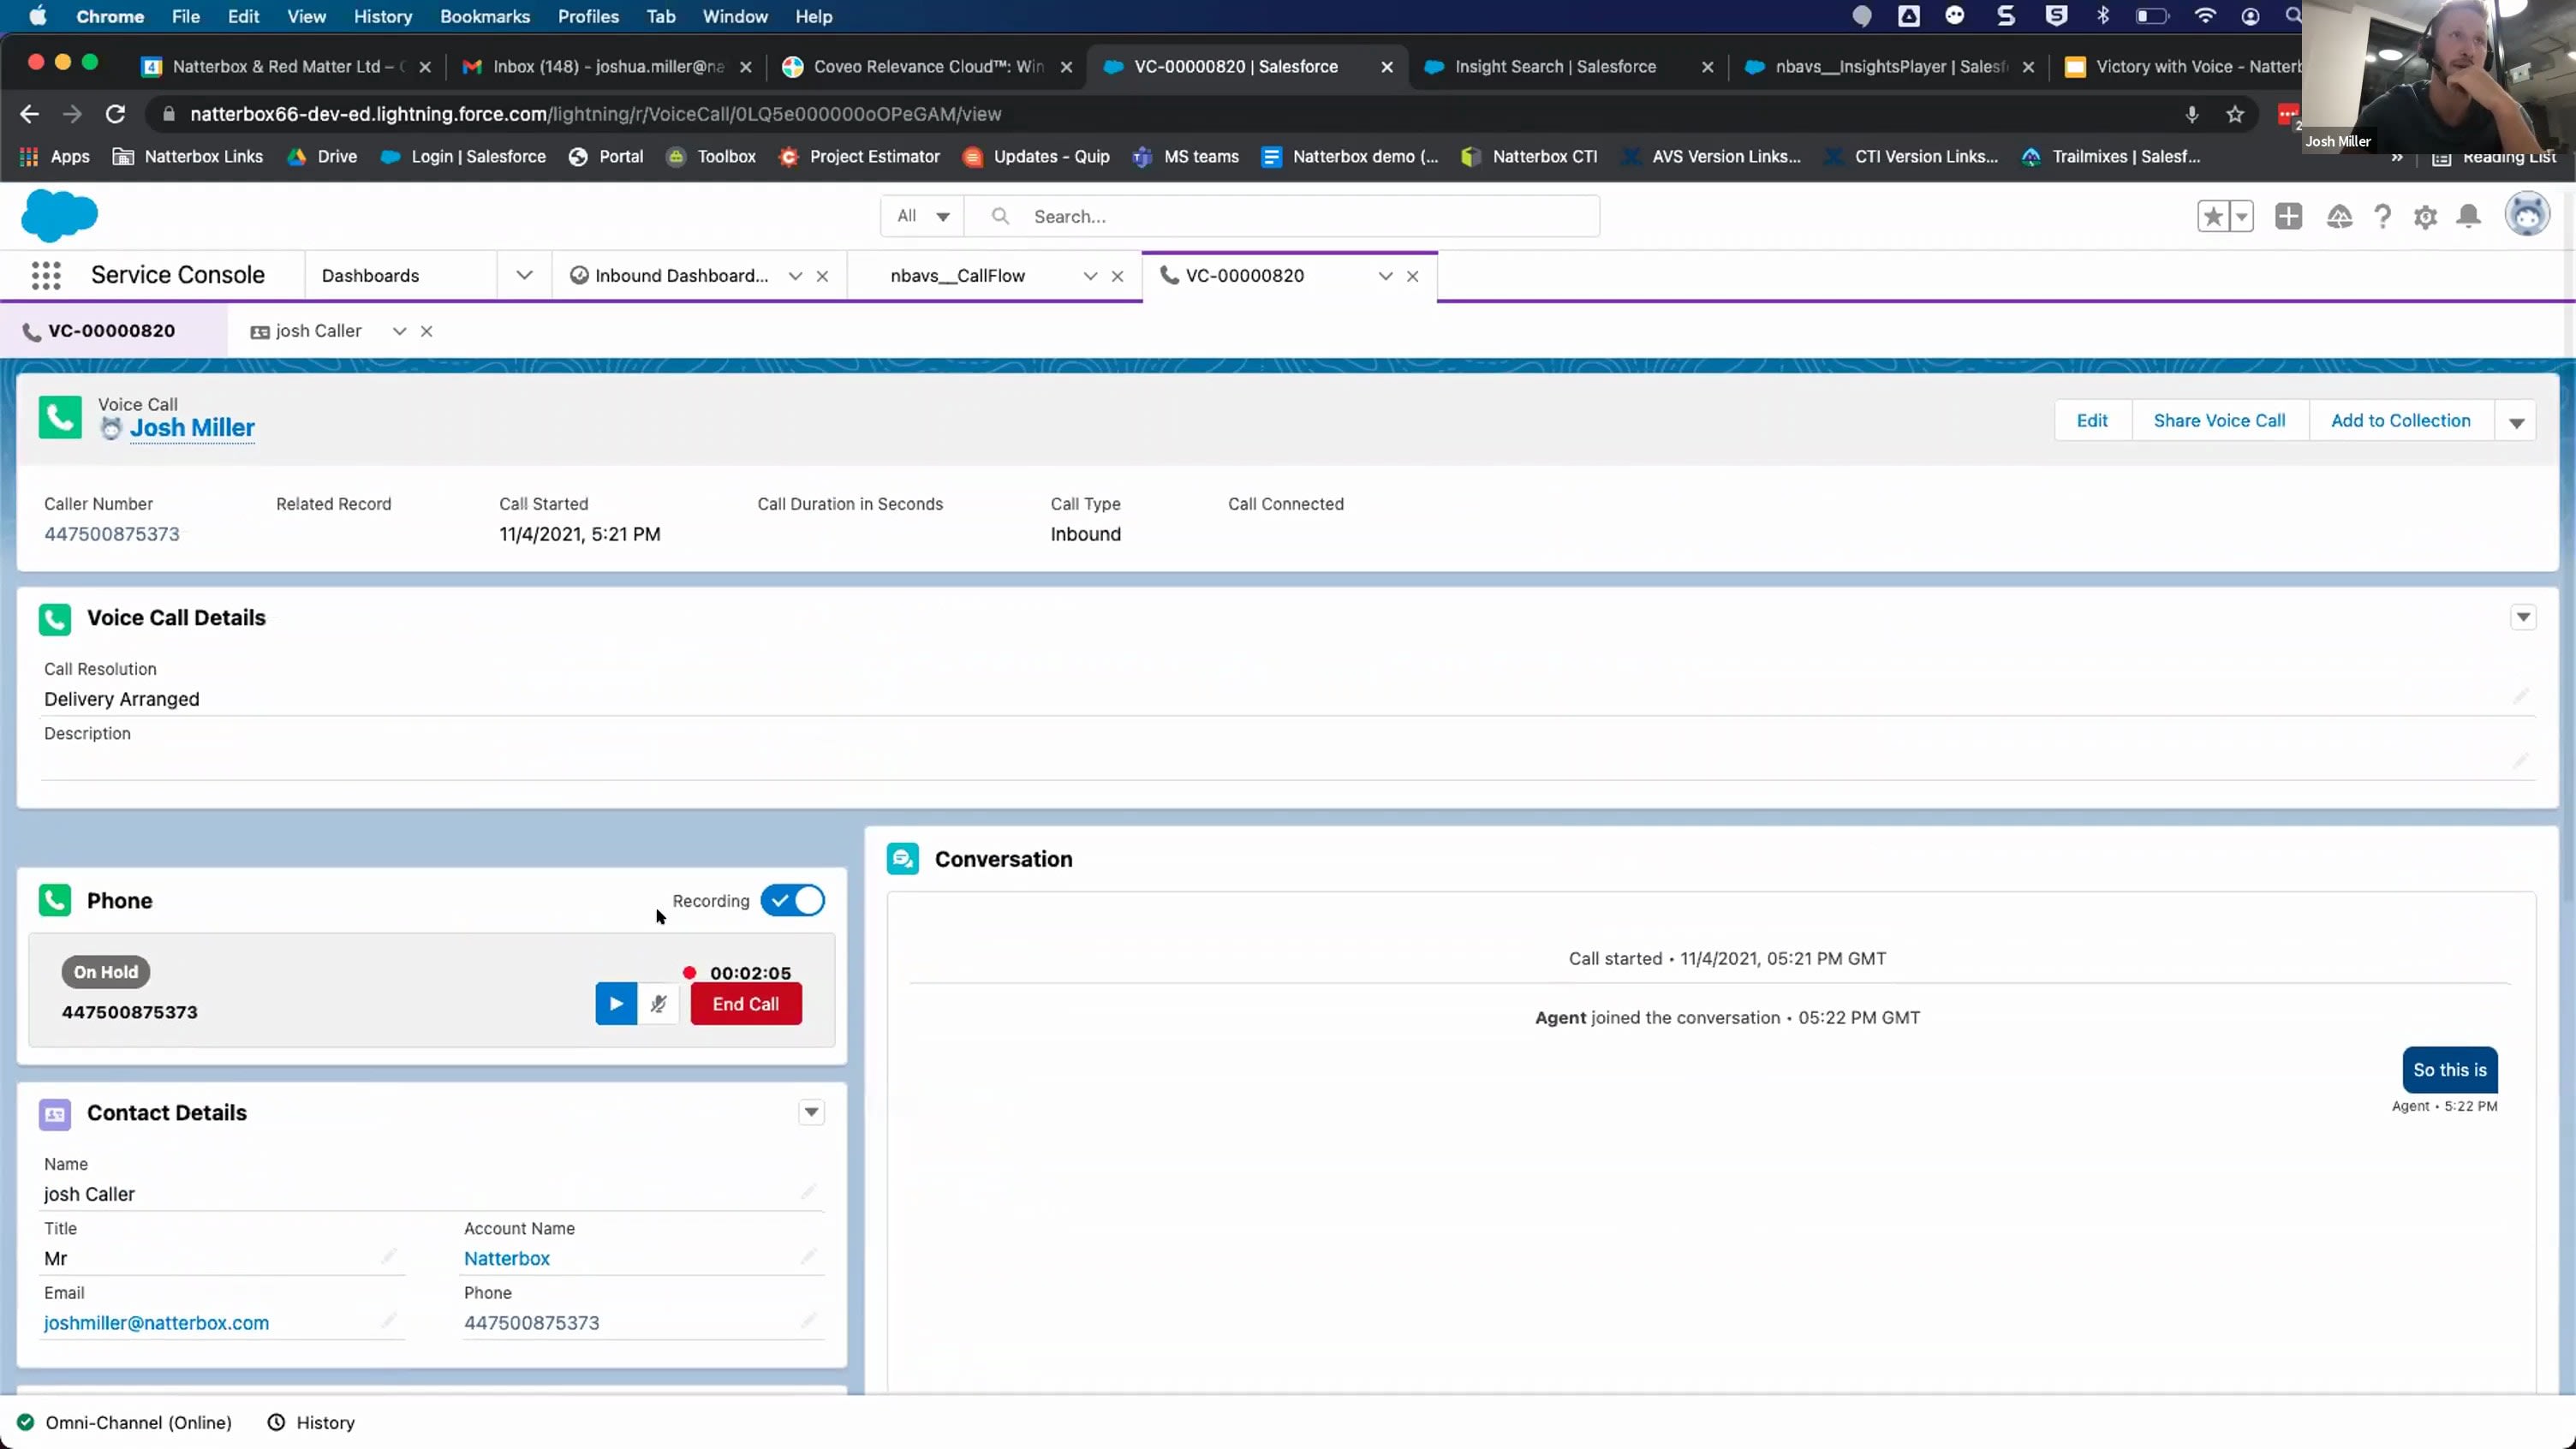2576x1449 pixels.
Task: Open the Contact Details dropdown arrow
Action: pos(811,1112)
